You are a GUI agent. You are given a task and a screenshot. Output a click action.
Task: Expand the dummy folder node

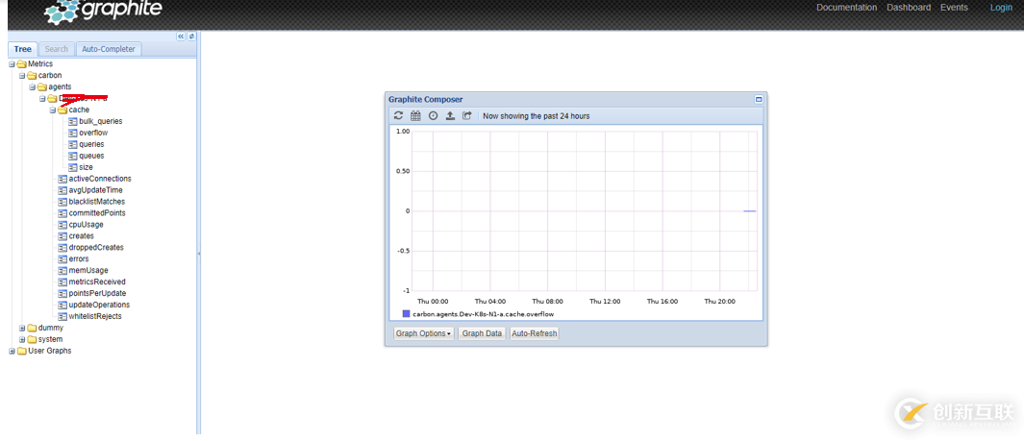point(22,329)
